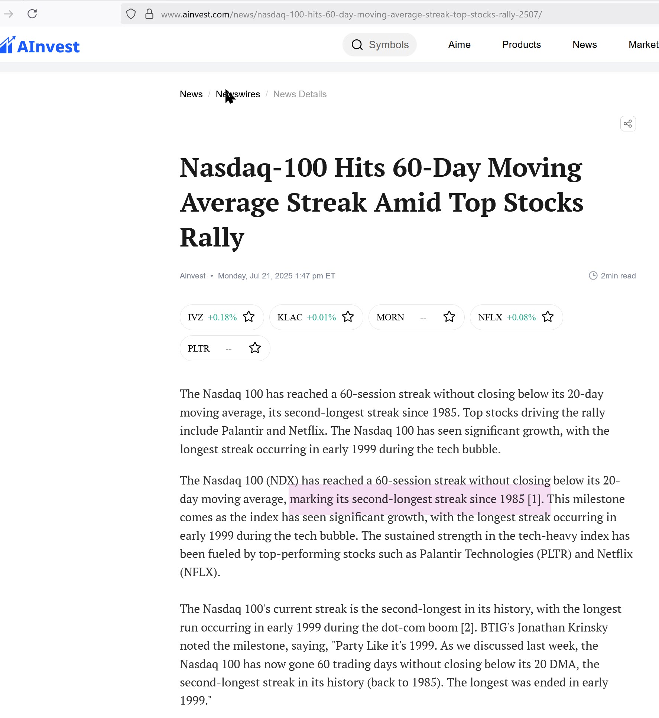Image resolution: width=659 pixels, height=718 pixels.
Task: Open the shield tracking protection icon
Action: tap(131, 14)
